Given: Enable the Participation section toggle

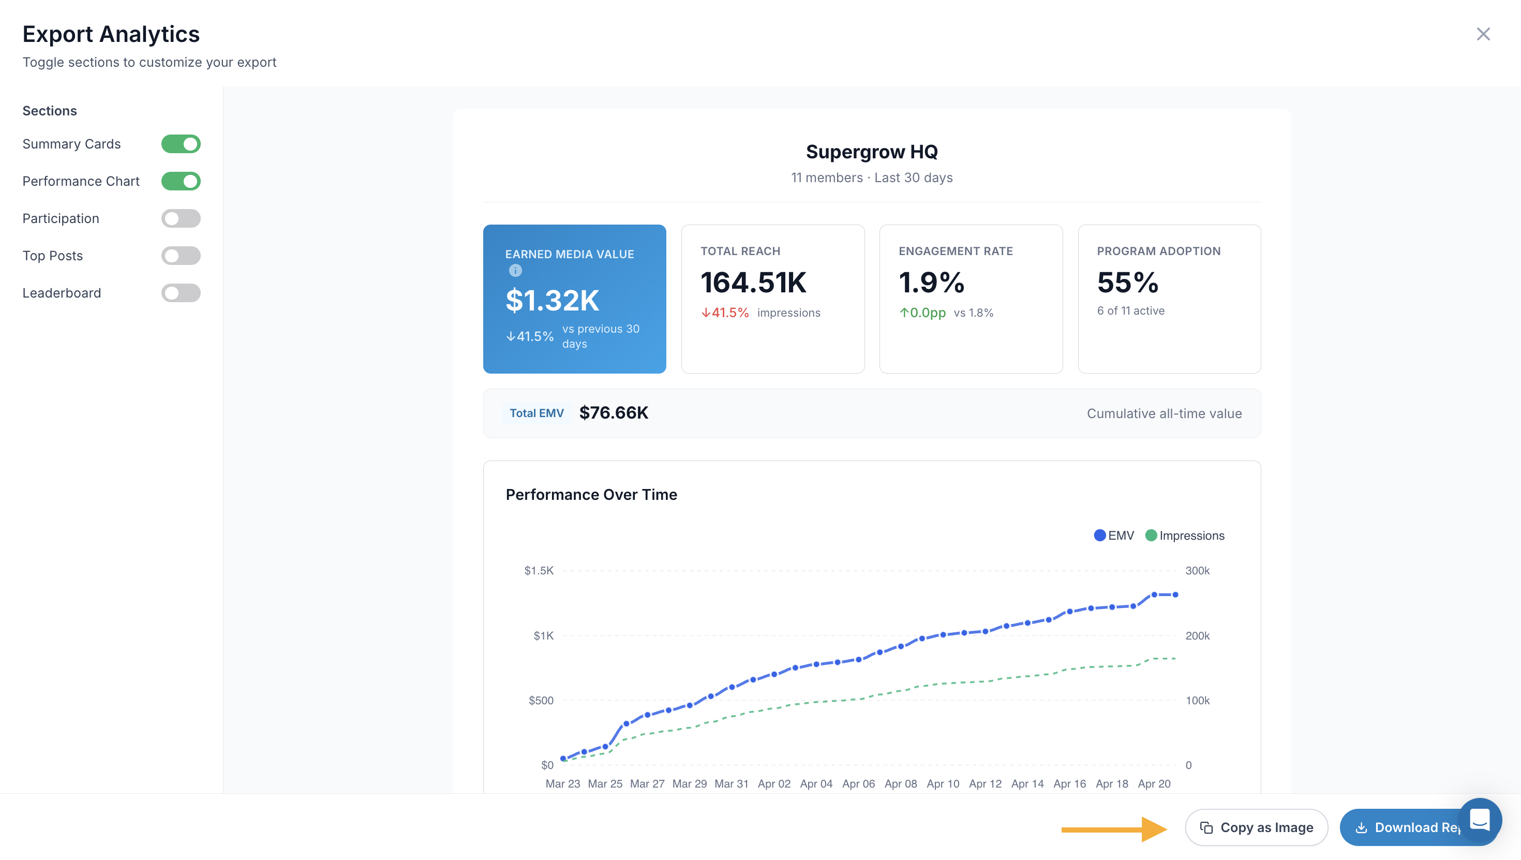Looking at the screenshot, I should click(x=181, y=218).
